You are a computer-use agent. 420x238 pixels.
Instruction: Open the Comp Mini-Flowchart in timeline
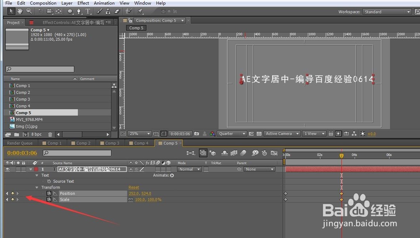(190, 153)
